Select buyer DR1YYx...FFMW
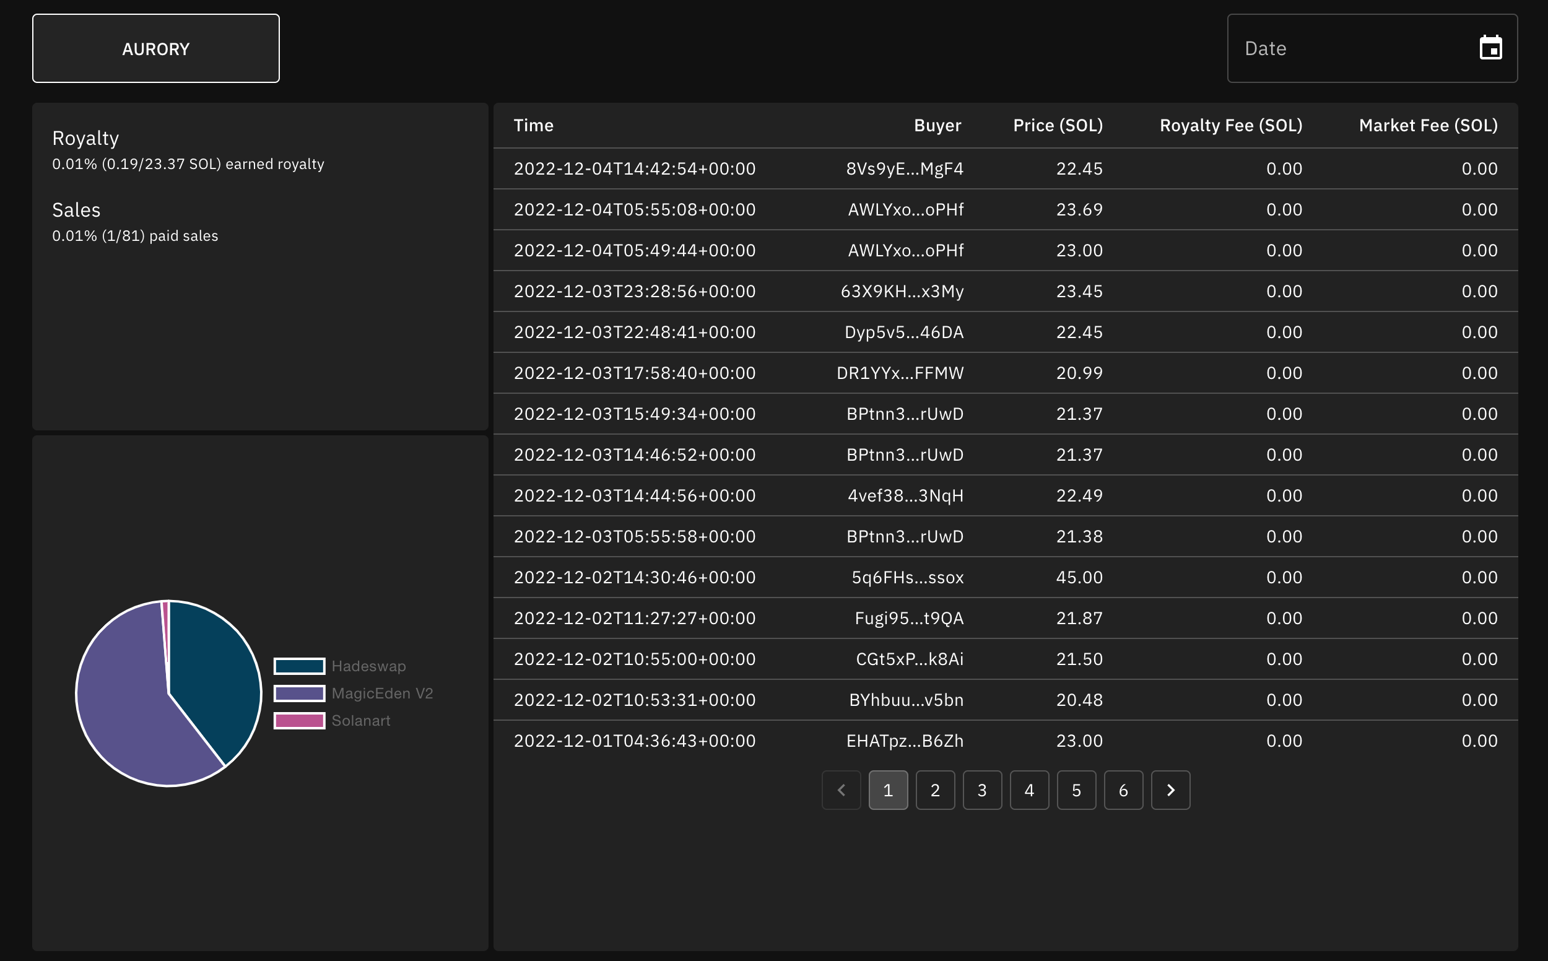The height and width of the screenshot is (961, 1548). tap(900, 373)
